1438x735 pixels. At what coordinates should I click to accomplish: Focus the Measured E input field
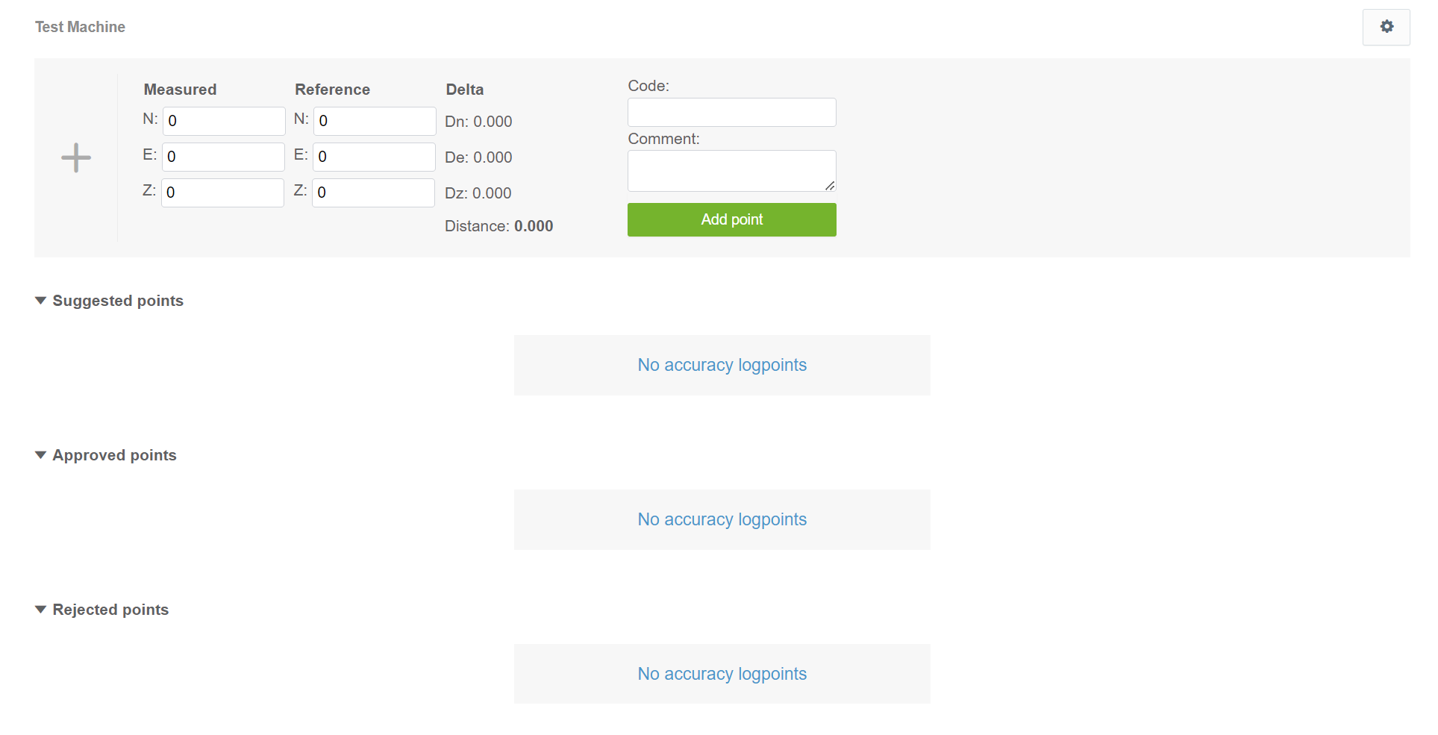click(x=223, y=157)
